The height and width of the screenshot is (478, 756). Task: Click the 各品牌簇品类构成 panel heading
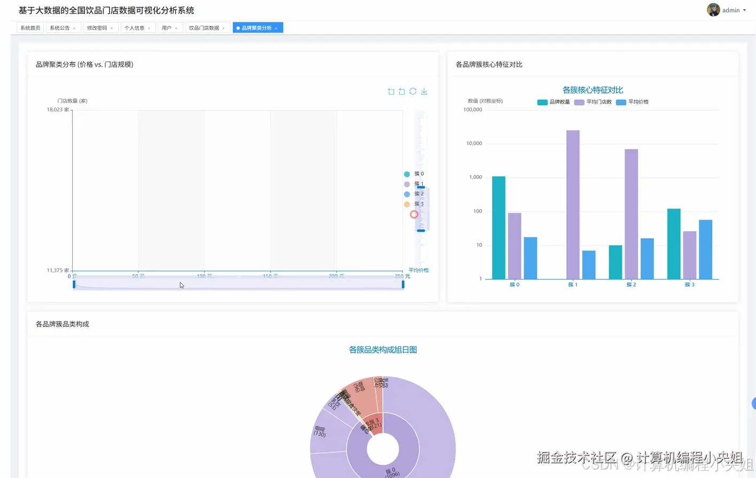tap(63, 324)
